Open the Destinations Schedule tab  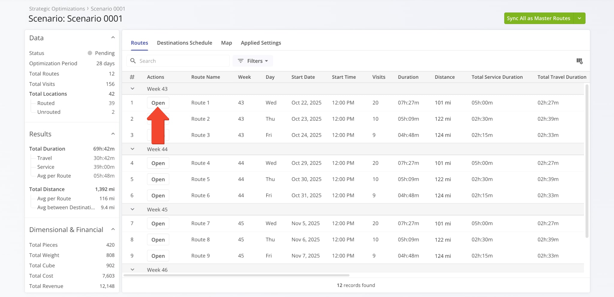(185, 43)
